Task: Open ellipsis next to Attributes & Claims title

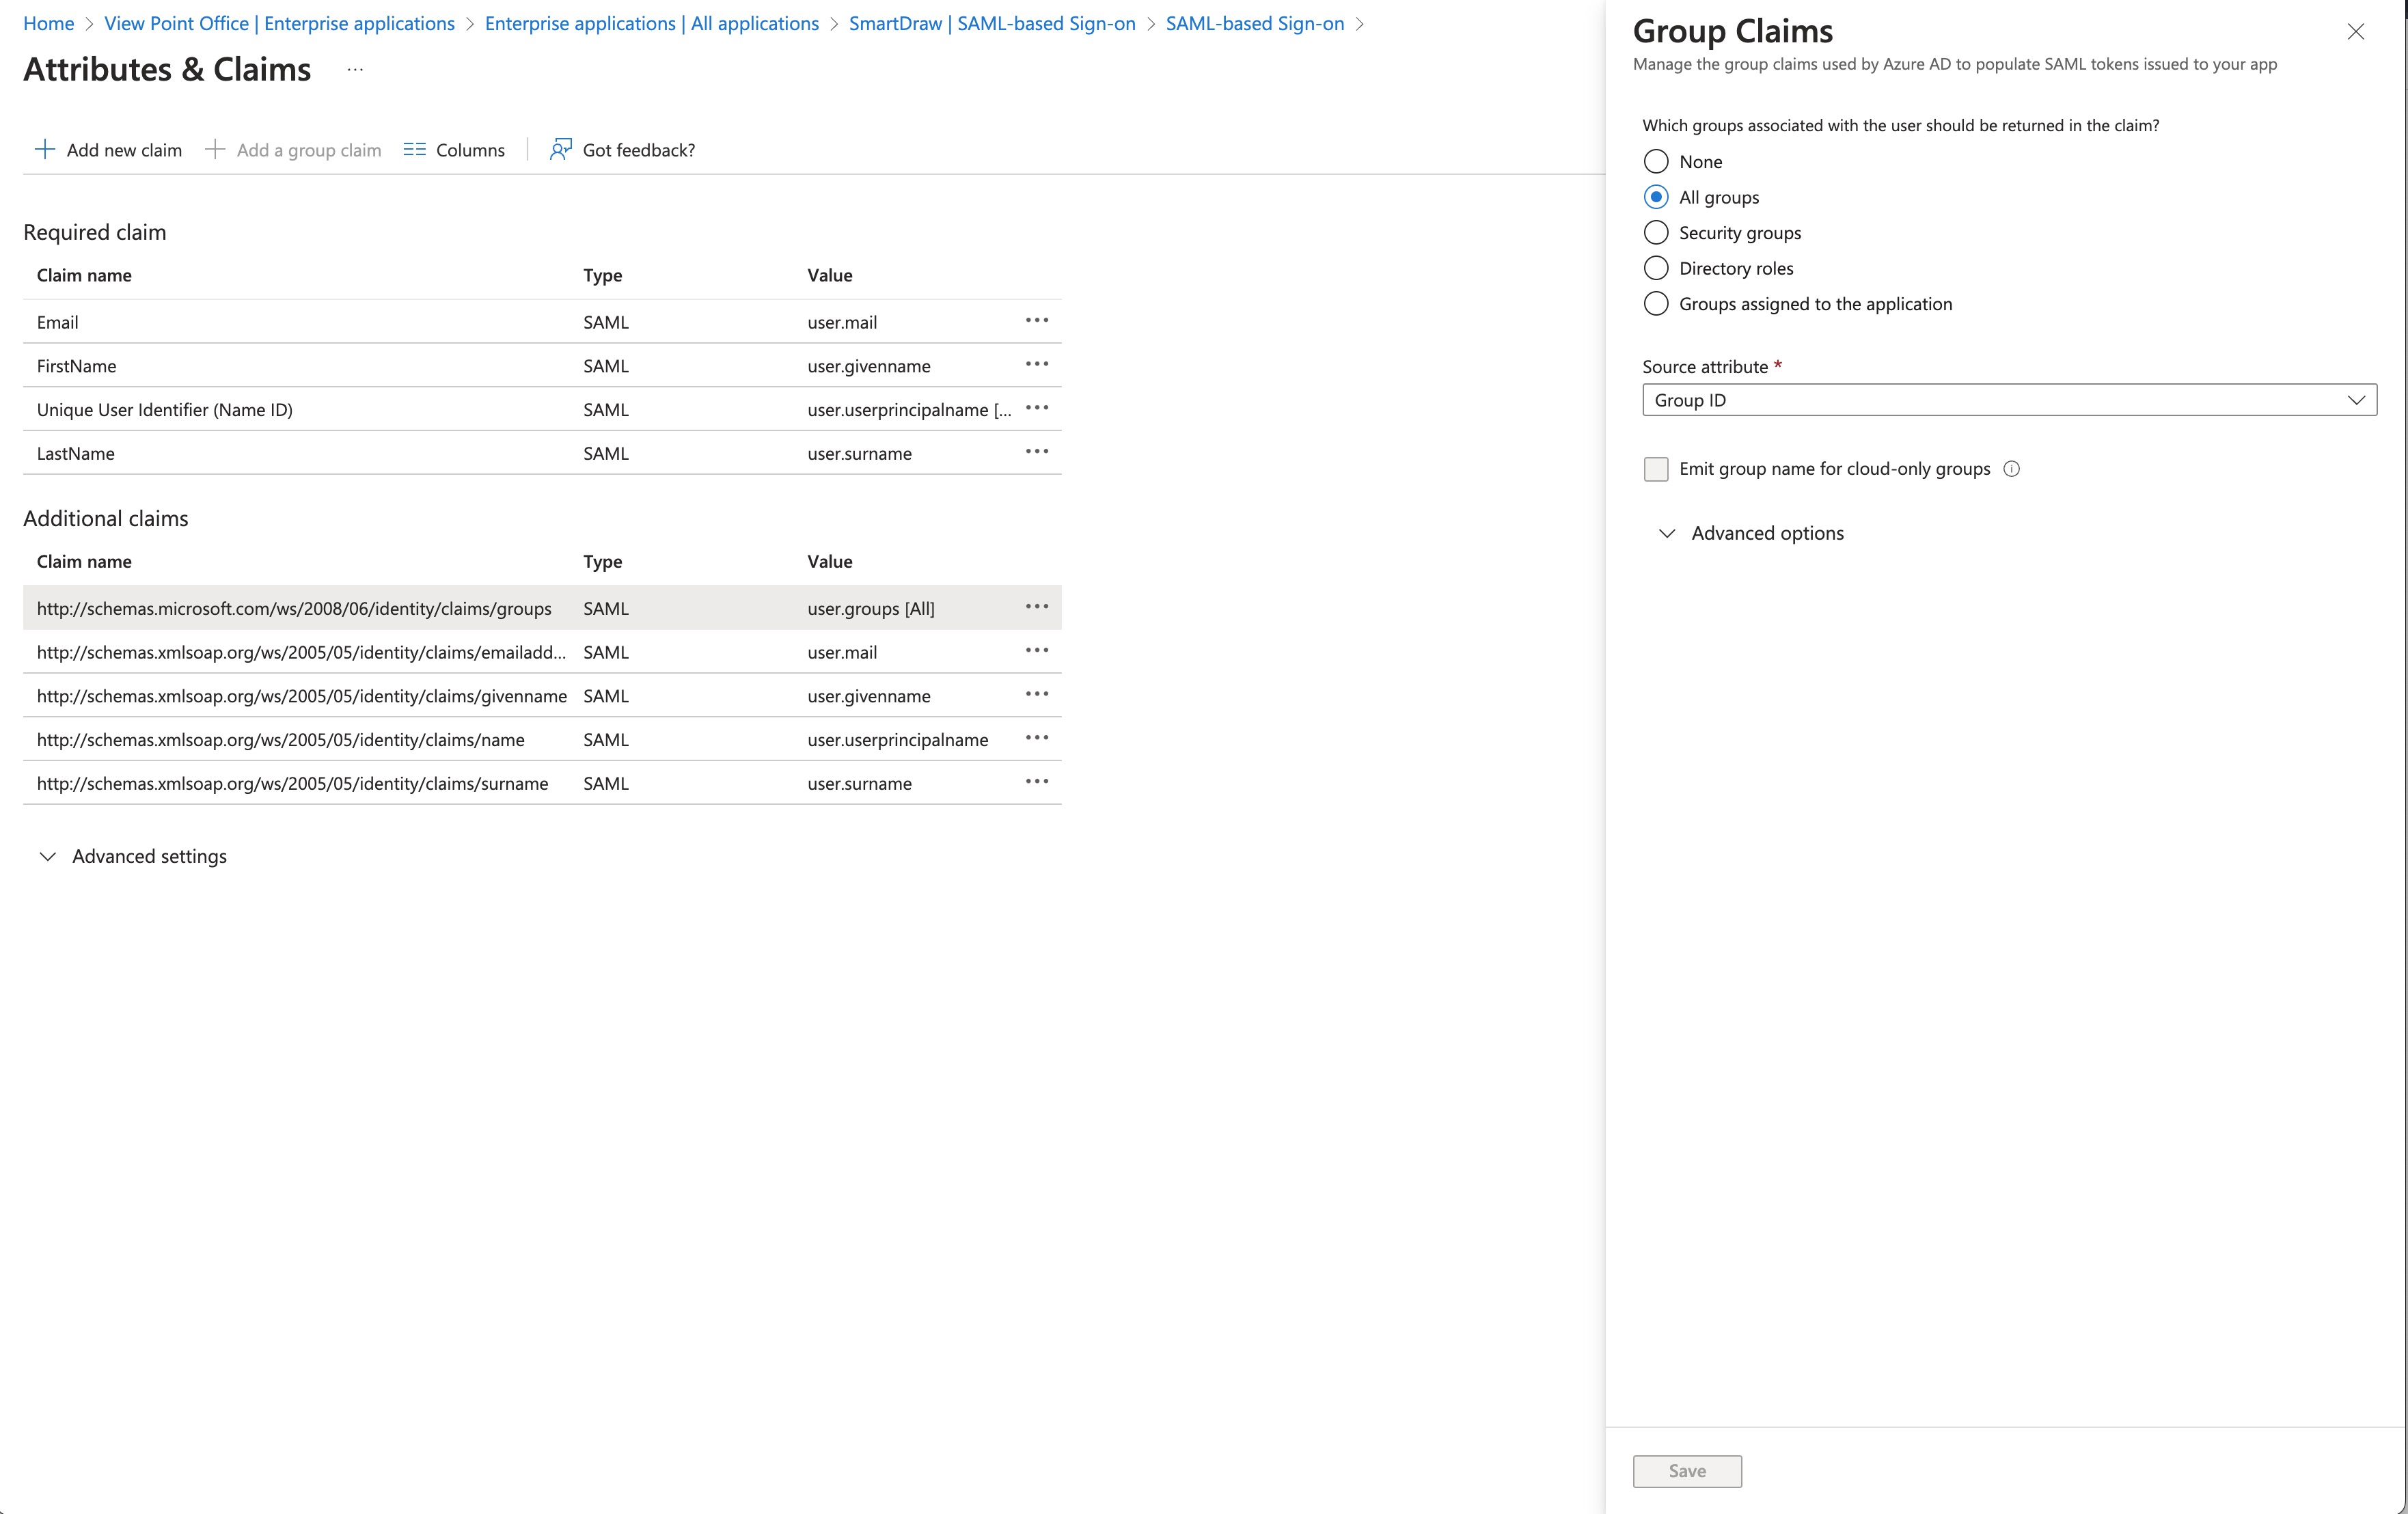Action: pyautogui.click(x=355, y=70)
